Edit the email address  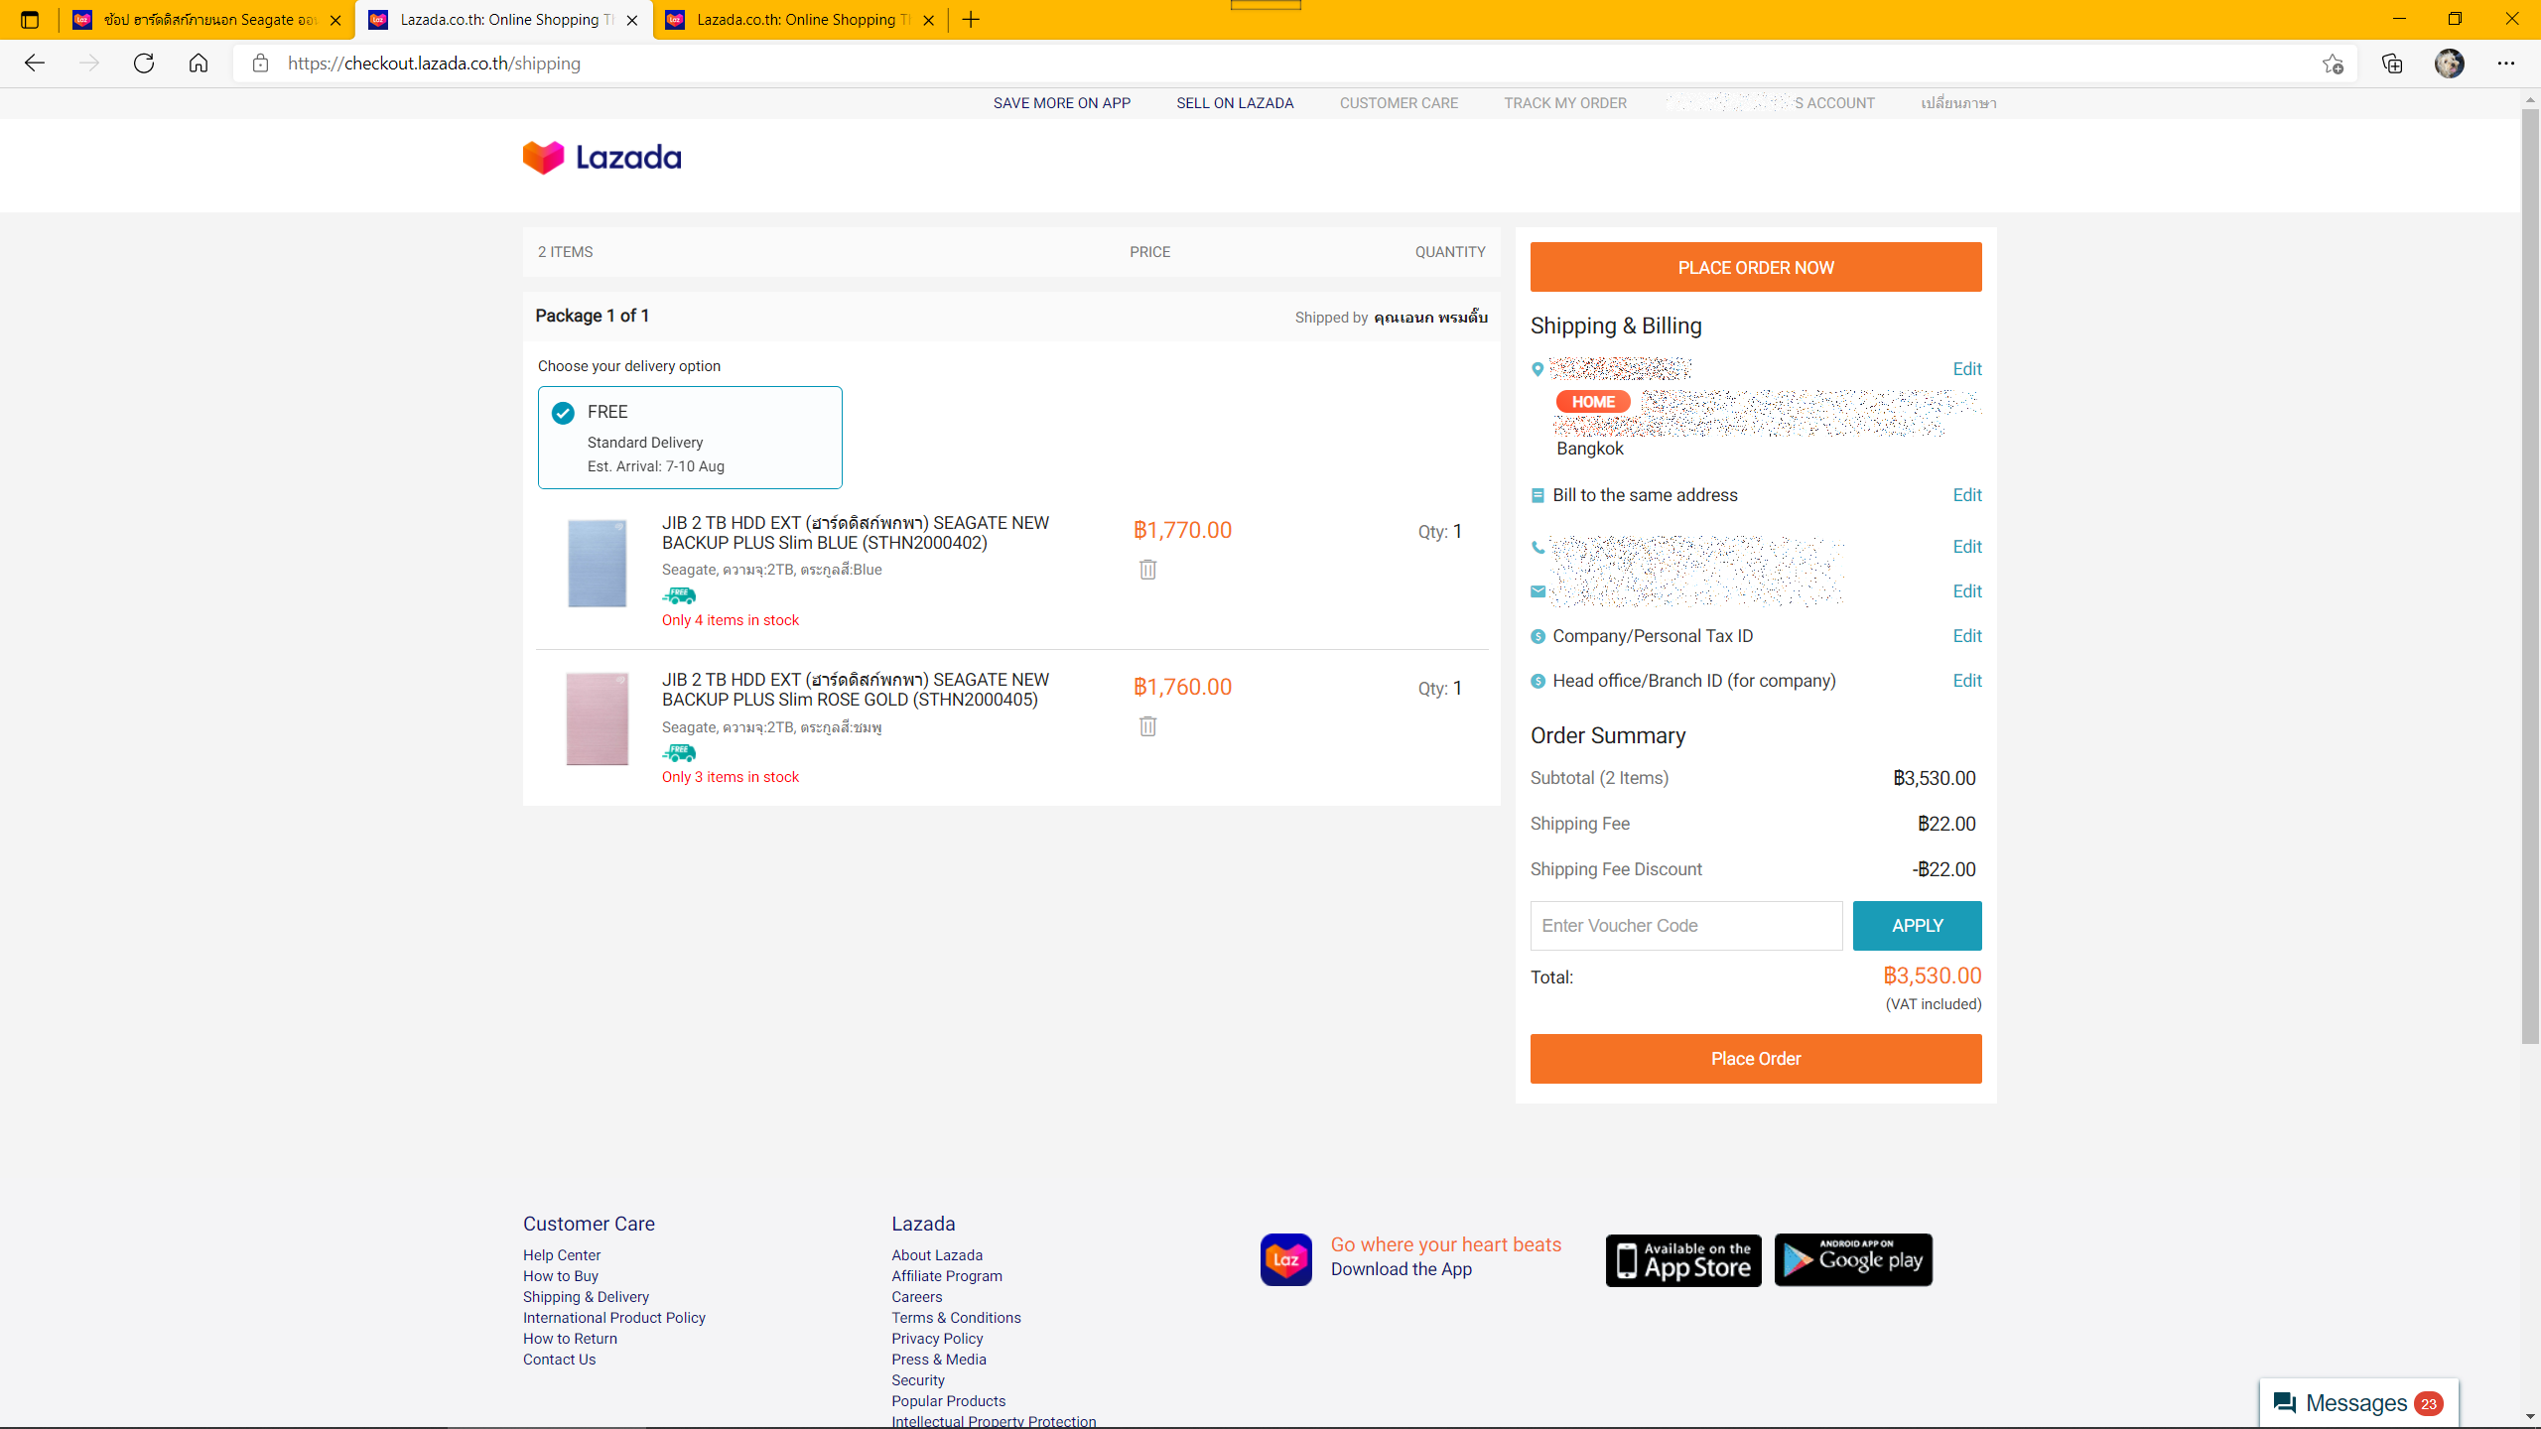(1966, 591)
